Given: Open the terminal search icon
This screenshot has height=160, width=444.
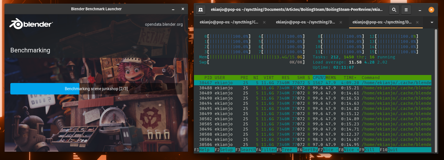Looking at the screenshot, I should [394, 10].
